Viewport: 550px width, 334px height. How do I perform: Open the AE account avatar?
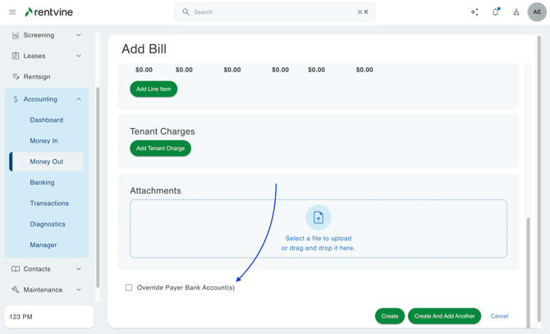537,12
